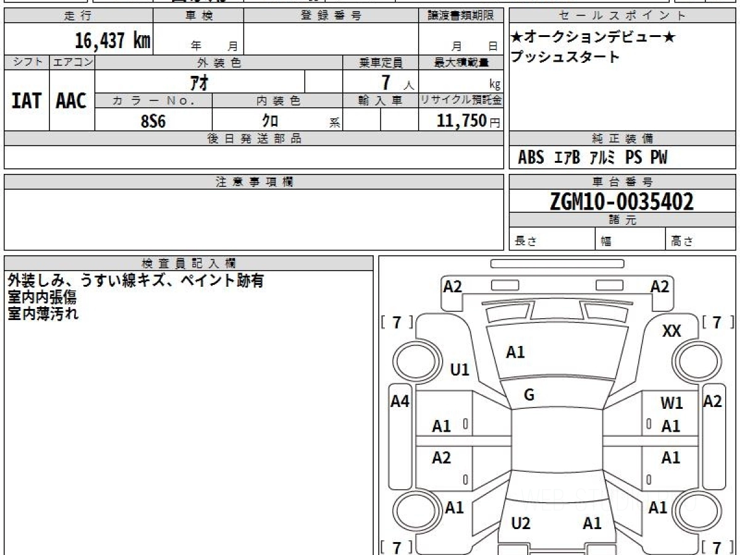The width and height of the screenshot is (740, 555).
Task: Select the recycle deposit 11,750円
Action: pos(469,121)
